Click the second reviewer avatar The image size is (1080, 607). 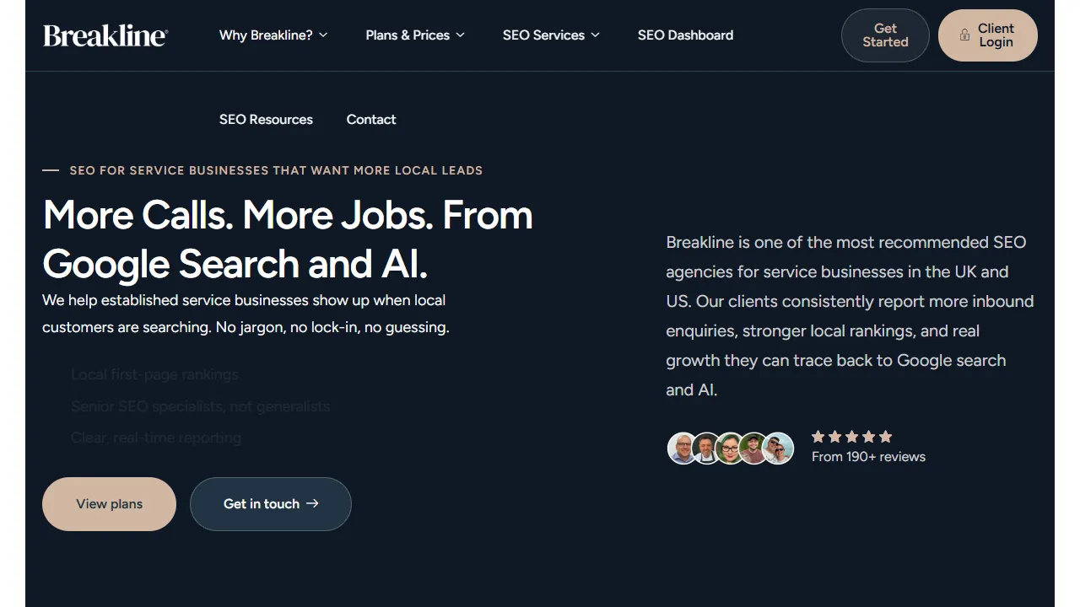click(706, 449)
